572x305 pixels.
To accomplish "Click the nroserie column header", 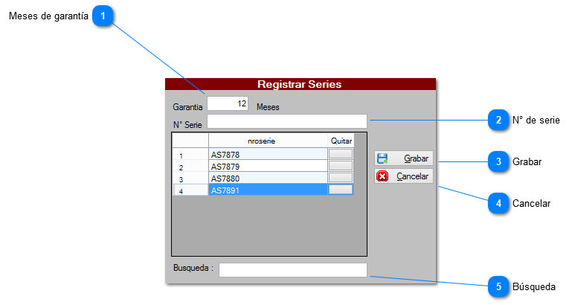I will pyautogui.click(x=268, y=141).
